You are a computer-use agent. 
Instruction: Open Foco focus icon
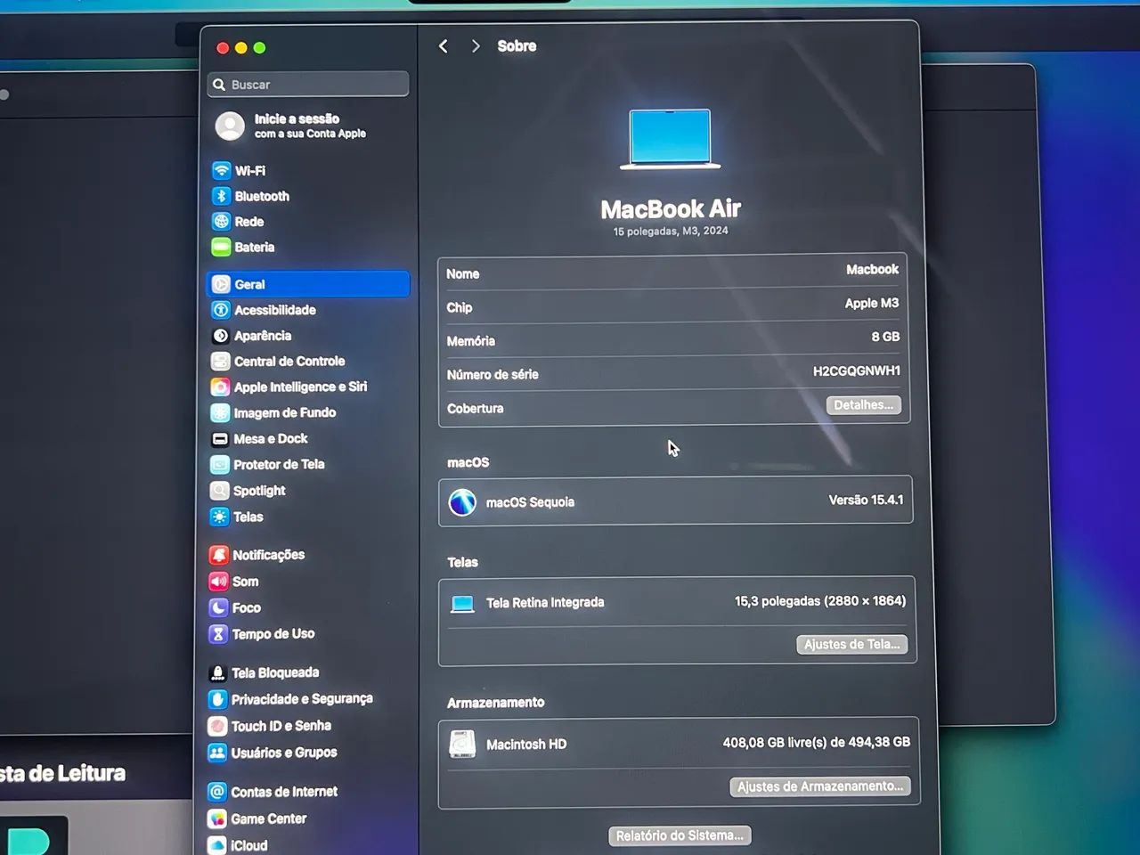point(218,607)
